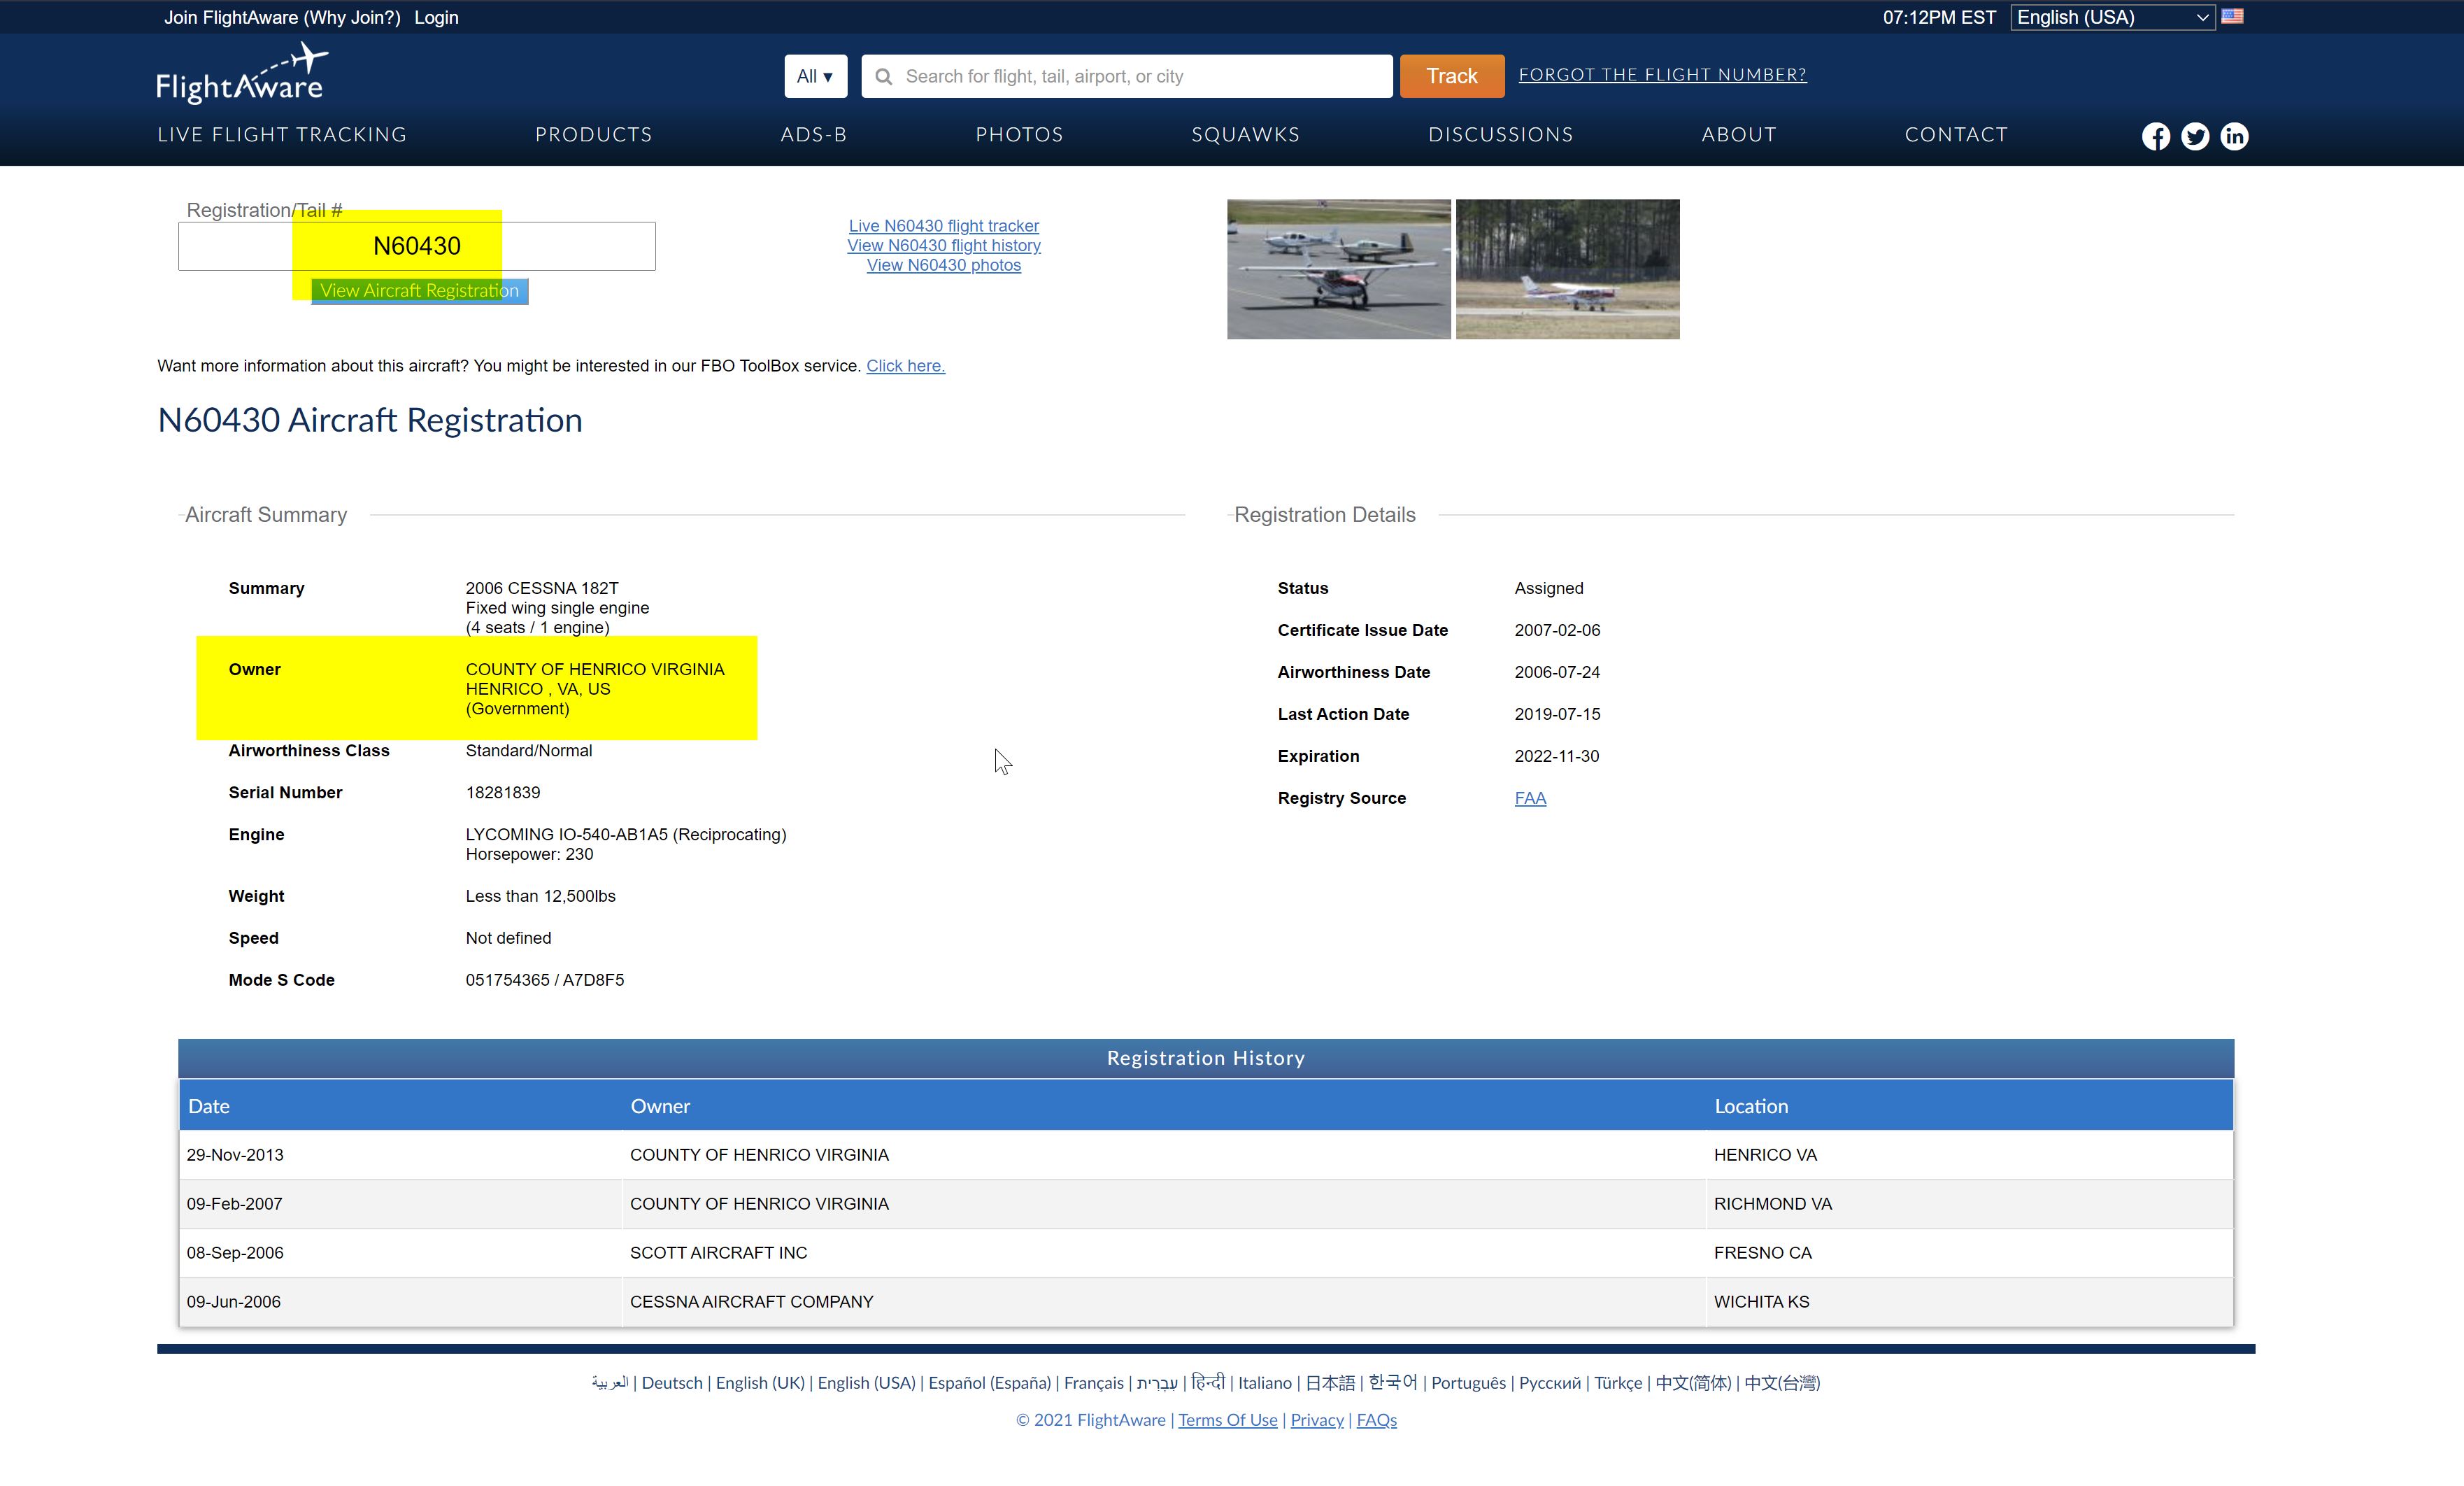Select Mode S Code 051754365 / A7D8F5
Viewport: 2464px width, 1486px height.
(545, 980)
